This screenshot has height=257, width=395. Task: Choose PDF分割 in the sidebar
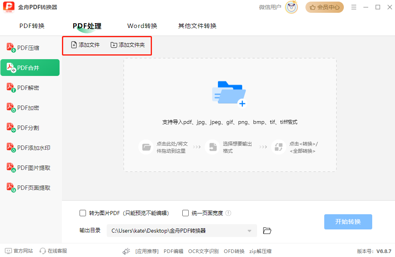(30, 128)
